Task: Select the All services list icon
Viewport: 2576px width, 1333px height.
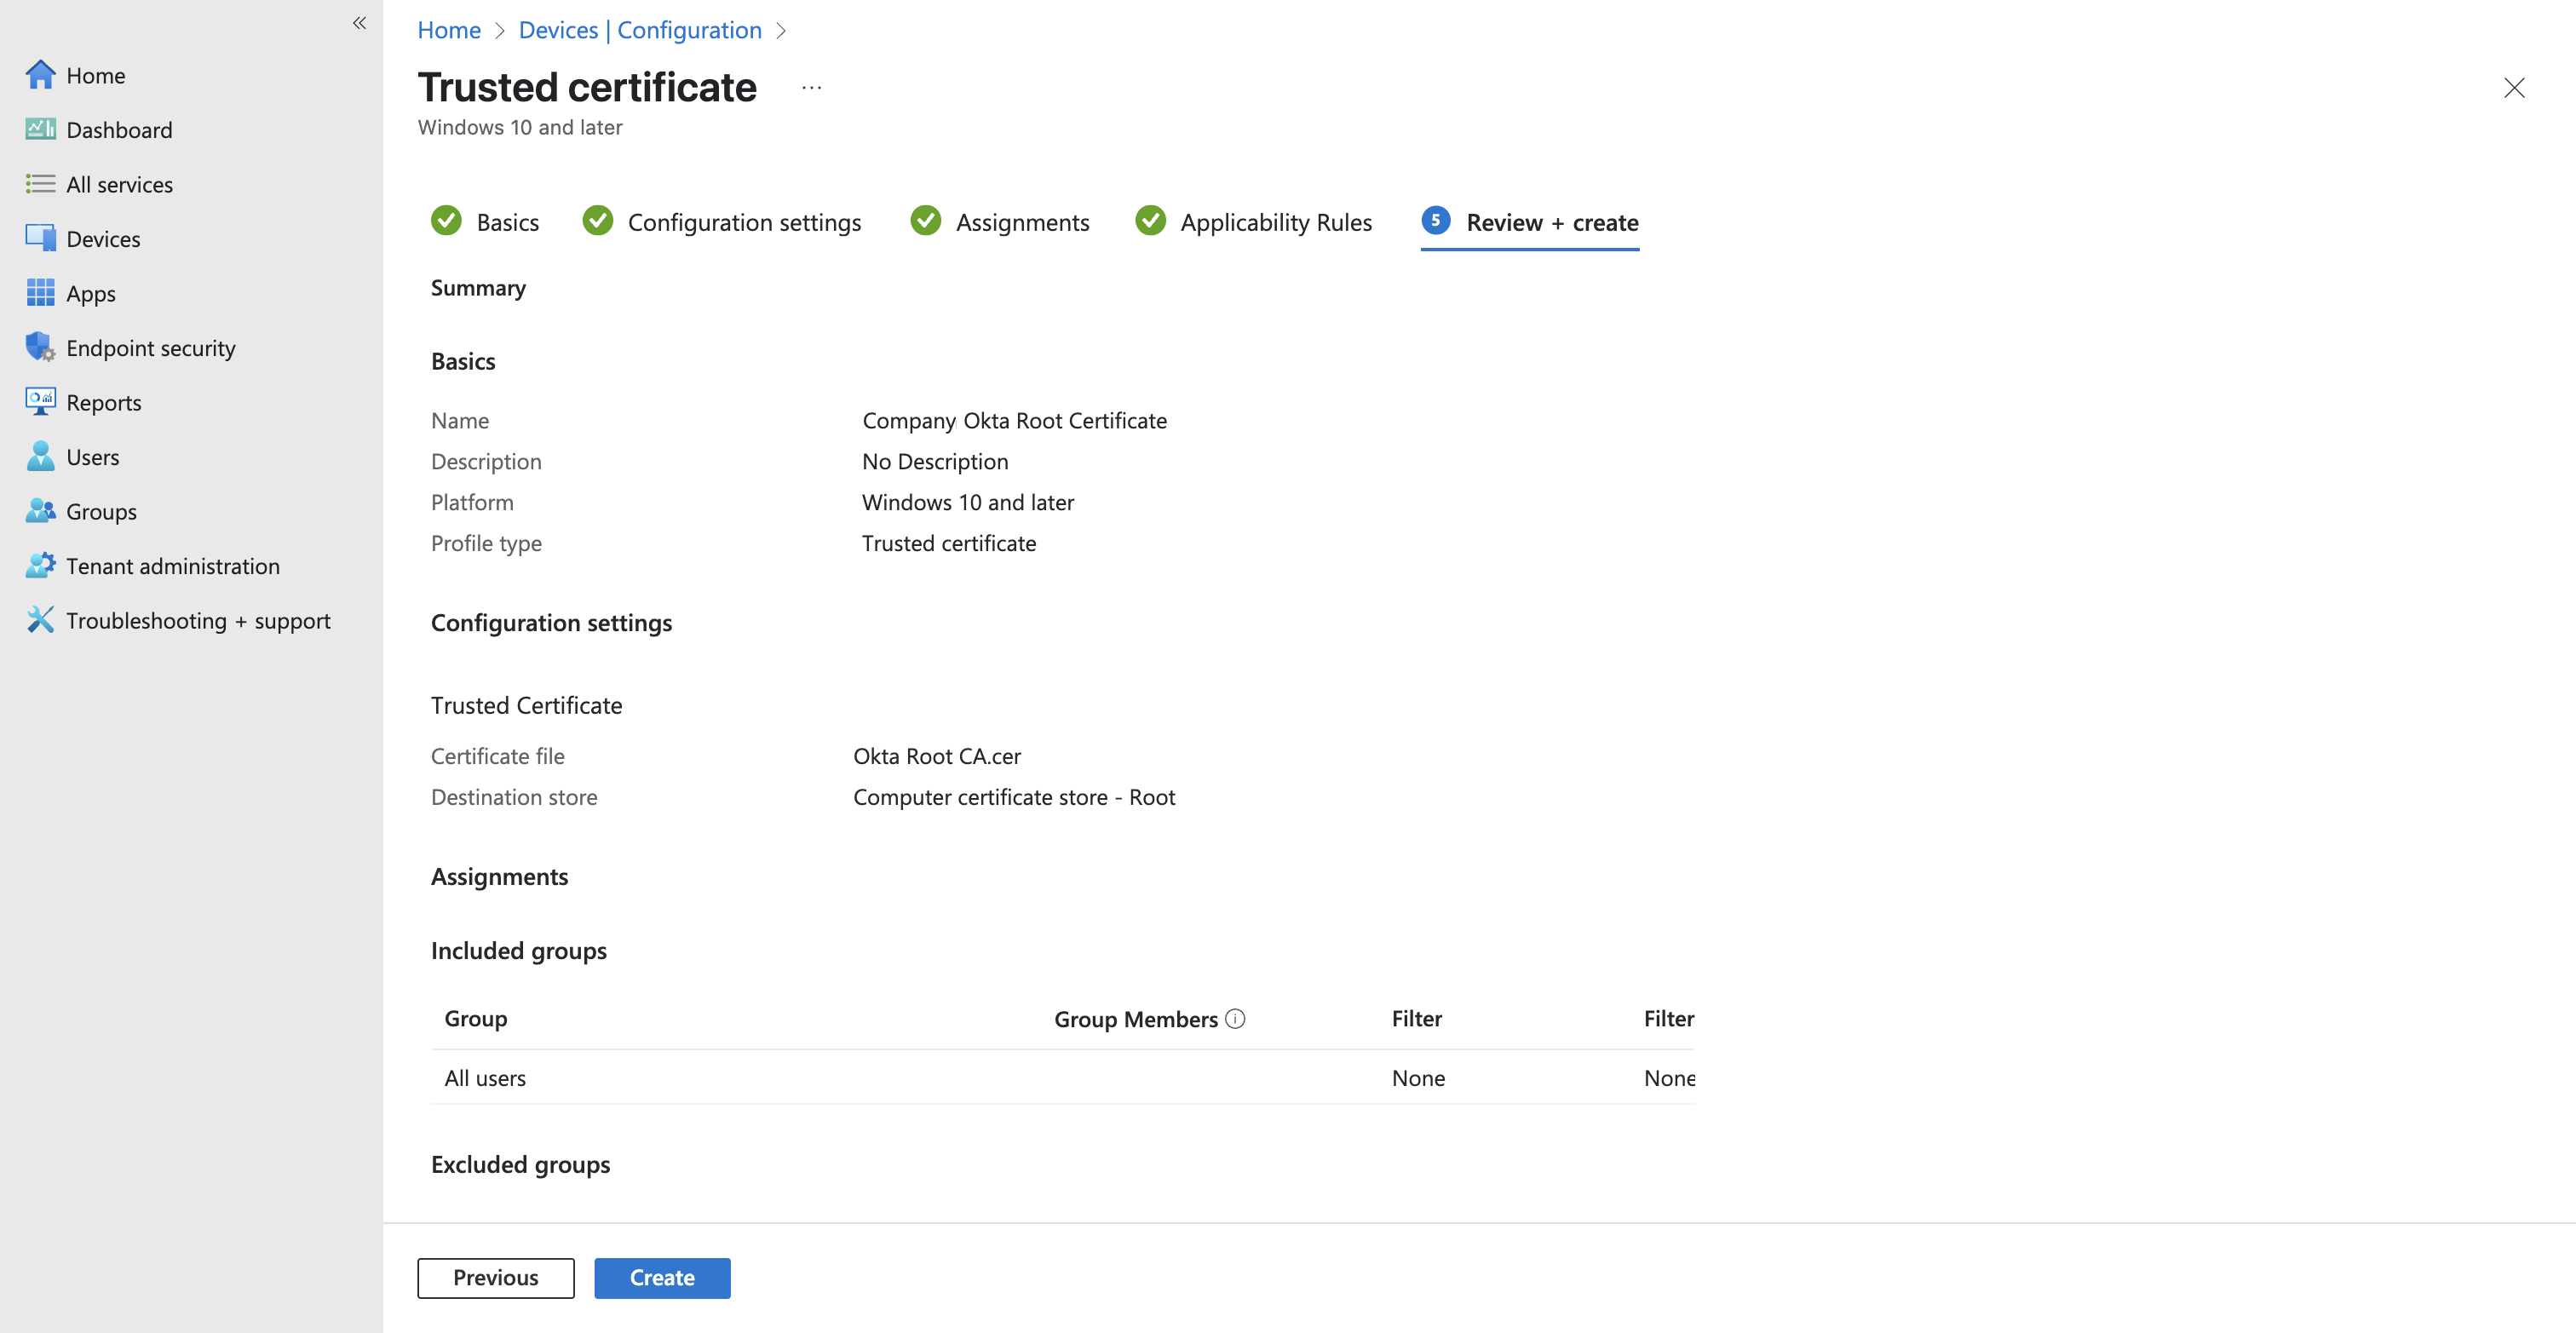Action: pyautogui.click(x=40, y=184)
